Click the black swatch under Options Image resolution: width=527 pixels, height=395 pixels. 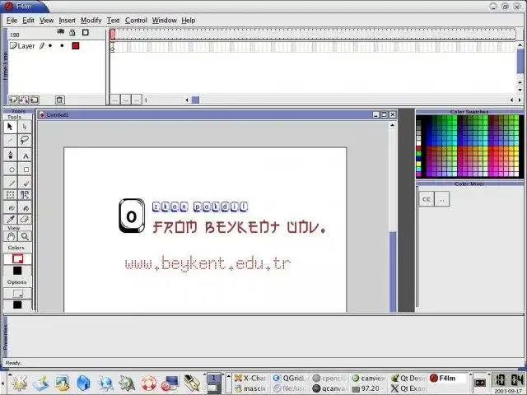pyautogui.click(x=17, y=305)
